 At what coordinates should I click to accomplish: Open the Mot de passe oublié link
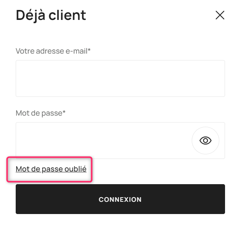(x=51, y=169)
